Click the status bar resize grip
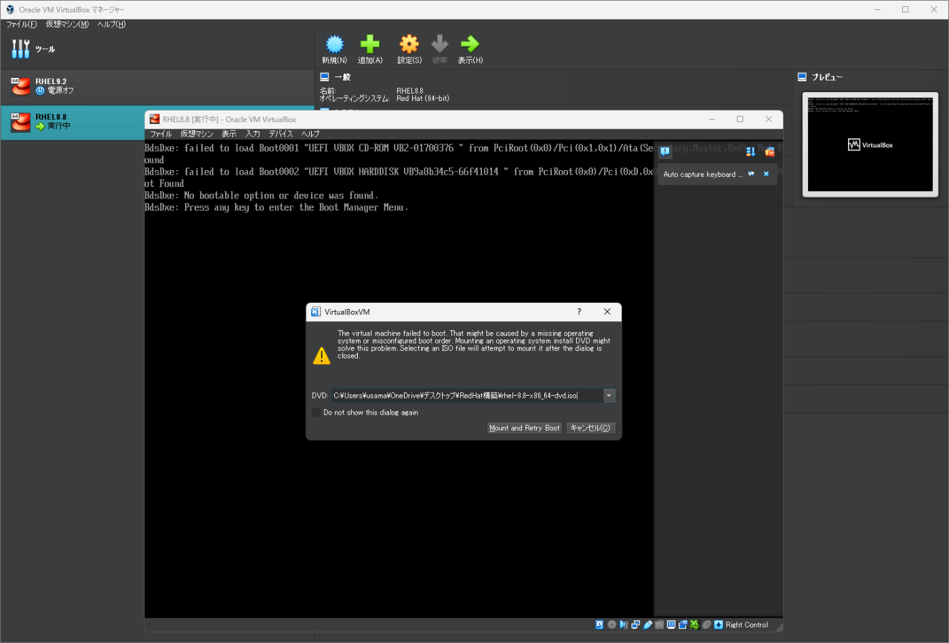Viewport: 949px width, 643px height. 779,628
